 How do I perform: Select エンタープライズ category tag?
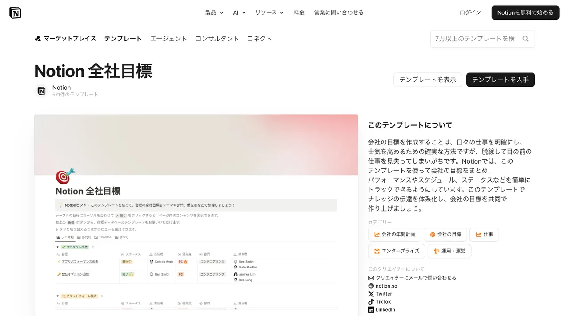(396, 251)
